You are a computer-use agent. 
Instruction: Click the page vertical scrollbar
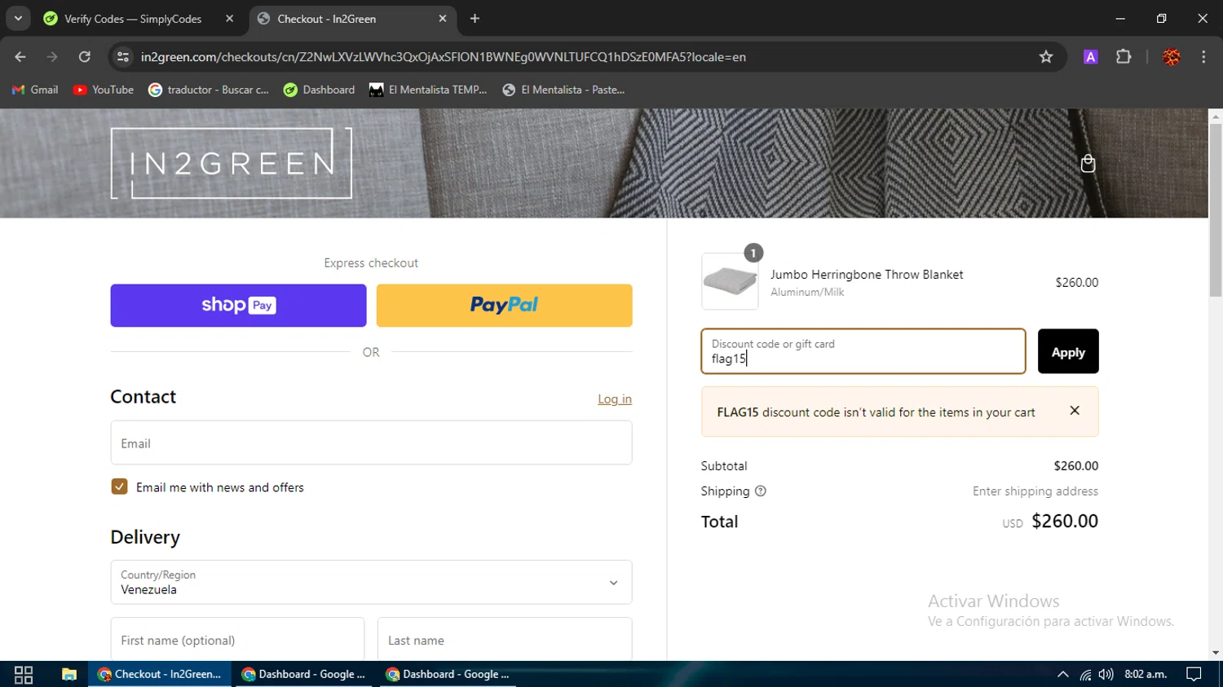pyautogui.click(x=1215, y=211)
